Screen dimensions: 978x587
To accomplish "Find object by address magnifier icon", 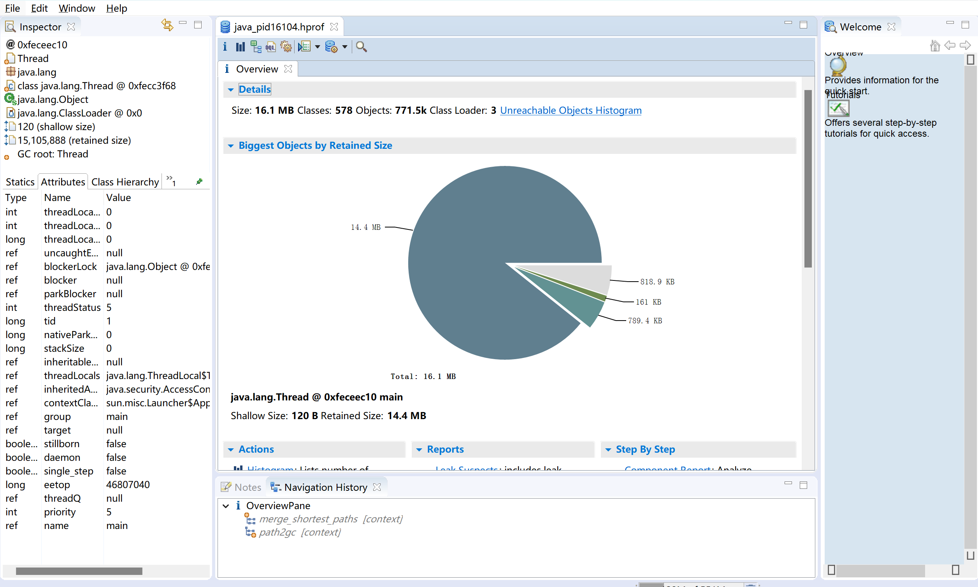I will tap(361, 47).
